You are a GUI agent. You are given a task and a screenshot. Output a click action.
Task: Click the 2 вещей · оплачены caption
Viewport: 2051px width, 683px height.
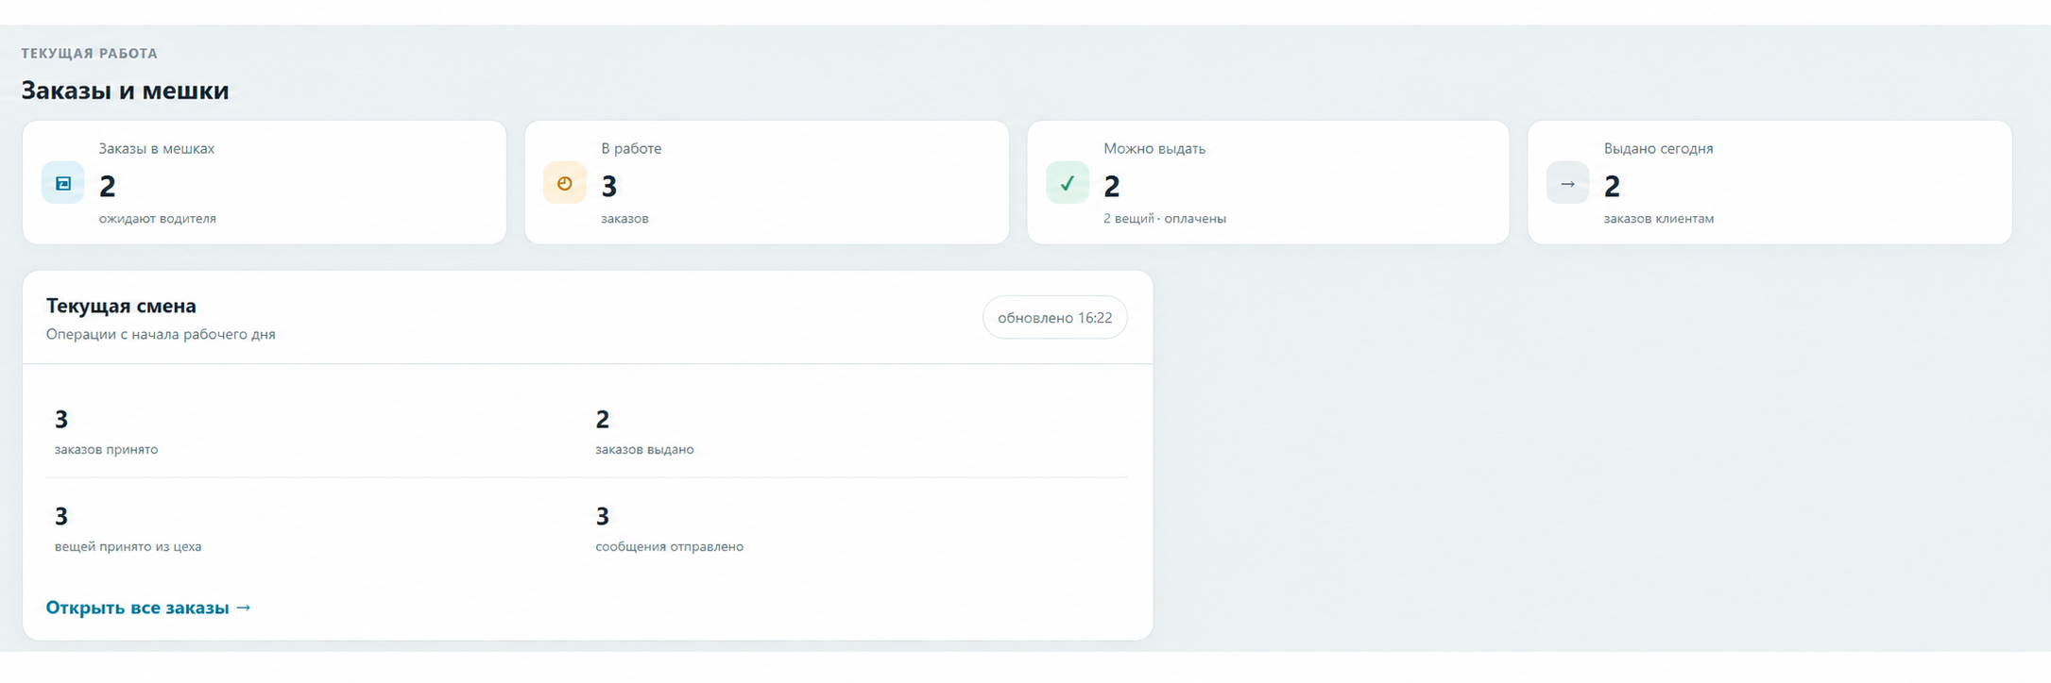tap(1165, 219)
